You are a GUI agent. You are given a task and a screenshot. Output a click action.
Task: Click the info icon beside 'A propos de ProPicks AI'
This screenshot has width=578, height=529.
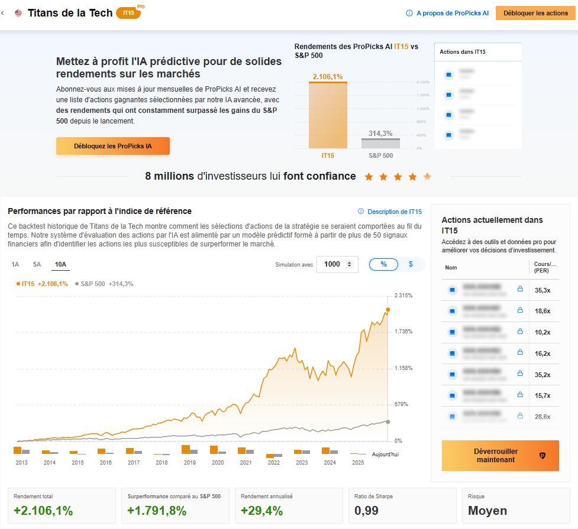tap(409, 13)
